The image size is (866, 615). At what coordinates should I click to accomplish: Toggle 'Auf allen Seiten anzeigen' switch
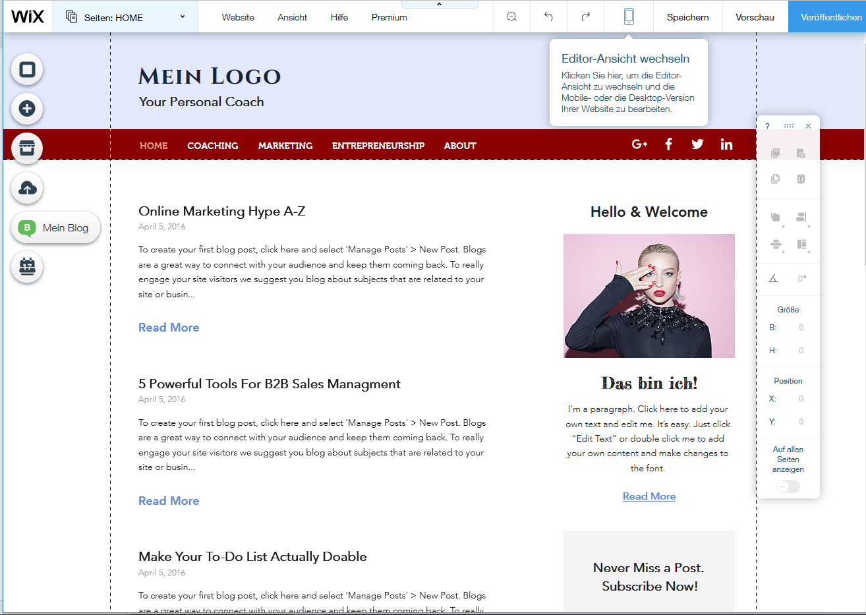788,486
